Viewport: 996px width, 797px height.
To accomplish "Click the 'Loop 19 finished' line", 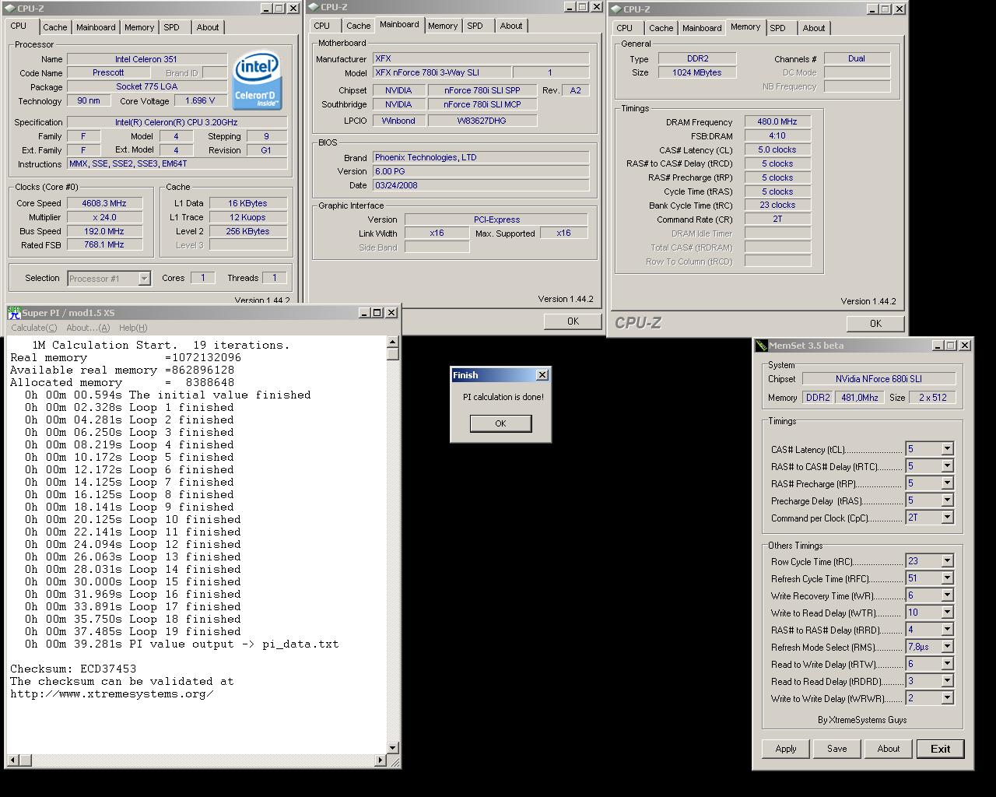I will [133, 631].
